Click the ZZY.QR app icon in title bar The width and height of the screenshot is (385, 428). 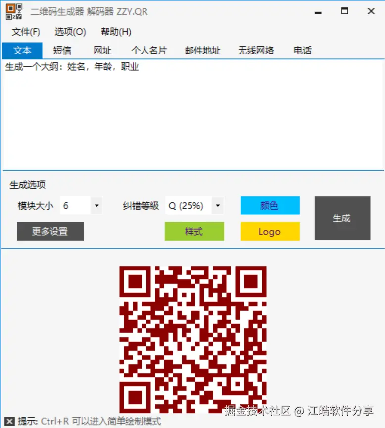pos(14,11)
